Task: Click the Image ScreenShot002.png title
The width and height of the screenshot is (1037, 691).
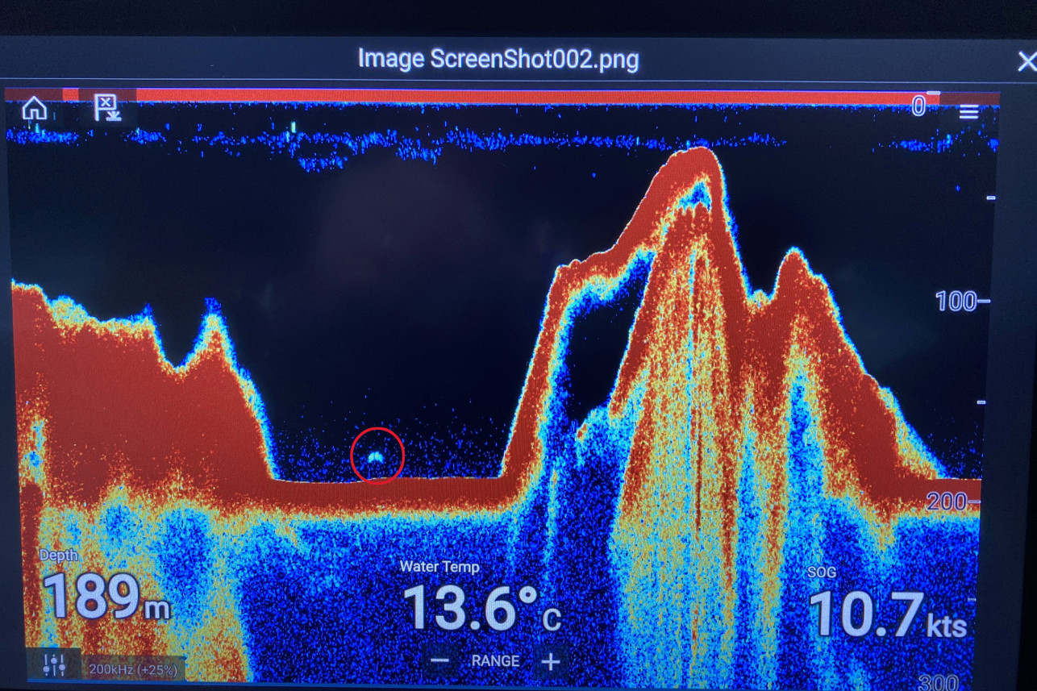Action: tap(498, 60)
